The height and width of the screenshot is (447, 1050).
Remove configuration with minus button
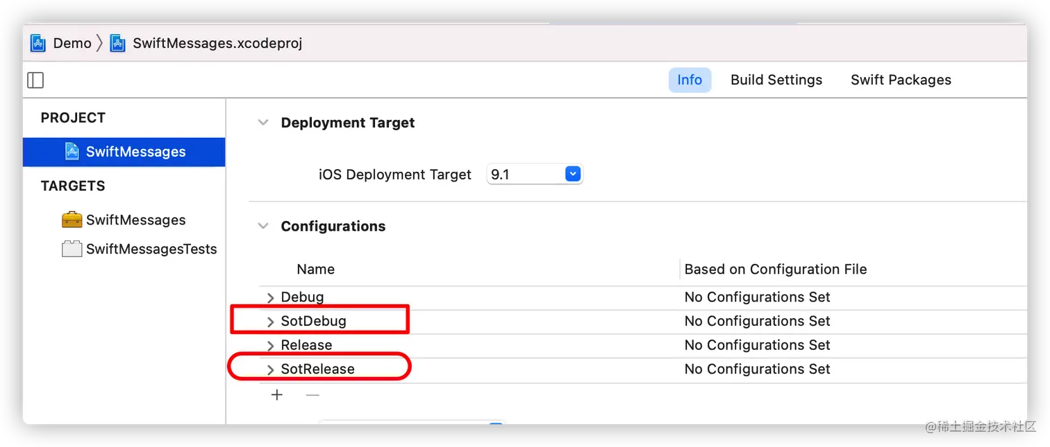pyautogui.click(x=313, y=395)
